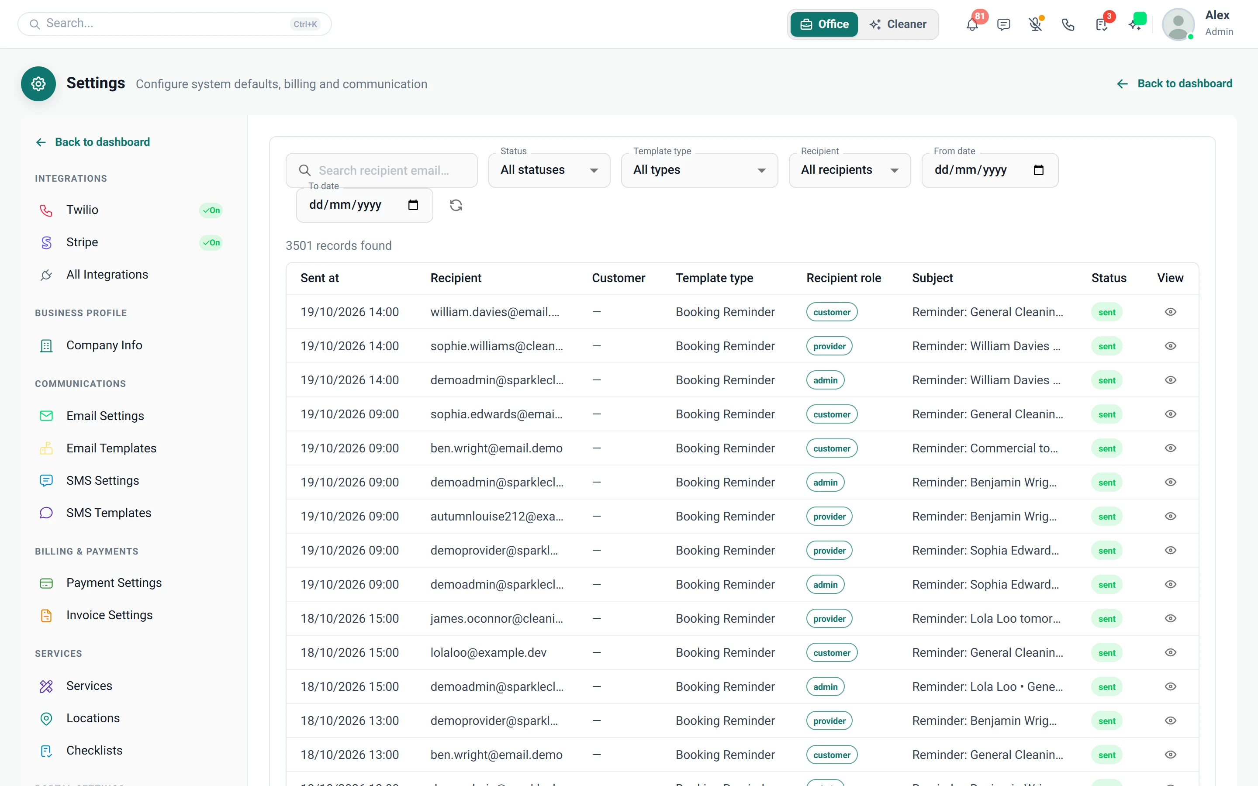Image resolution: width=1258 pixels, height=786 pixels.
Task: Click the Recipient column header
Action: (x=456, y=278)
